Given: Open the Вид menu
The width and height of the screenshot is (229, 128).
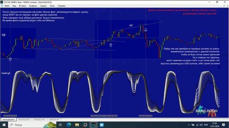Looking at the screenshot, I should (14, 6).
